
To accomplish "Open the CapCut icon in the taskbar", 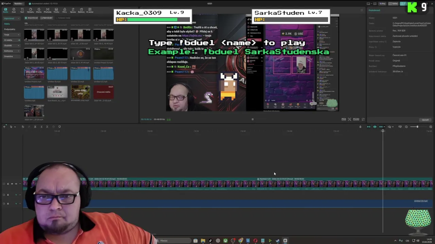I will coord(285,241).
